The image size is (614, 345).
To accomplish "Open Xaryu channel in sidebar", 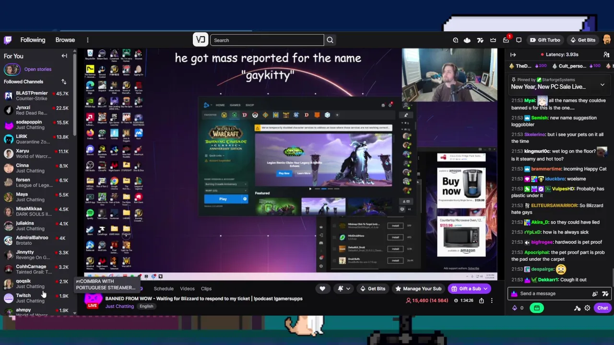I will [36, 153].
